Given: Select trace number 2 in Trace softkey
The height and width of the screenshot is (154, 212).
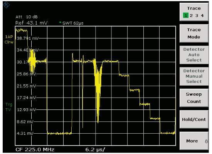Looking at the screenshot, I should 191,16.
